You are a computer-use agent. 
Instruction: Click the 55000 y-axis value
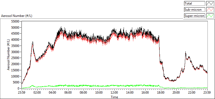[15, 21]
